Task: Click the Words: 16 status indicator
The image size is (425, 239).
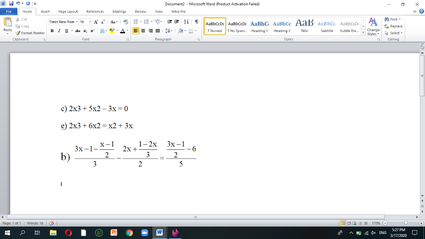Action: [x=35, y=223]
